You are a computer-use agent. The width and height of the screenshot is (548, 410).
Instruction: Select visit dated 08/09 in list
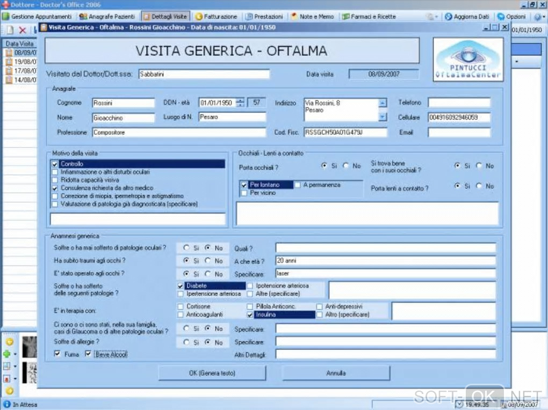tap(21, 53)
